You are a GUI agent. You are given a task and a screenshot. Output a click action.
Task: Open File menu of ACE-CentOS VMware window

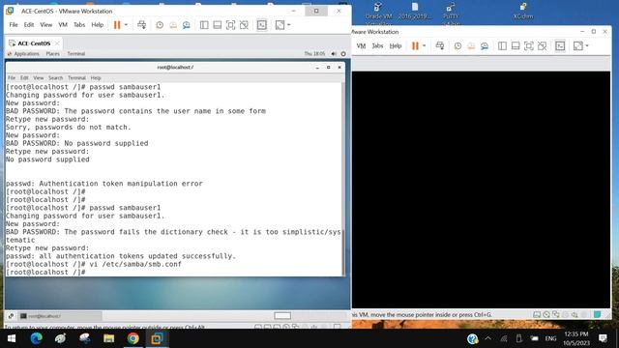(14, 24)
